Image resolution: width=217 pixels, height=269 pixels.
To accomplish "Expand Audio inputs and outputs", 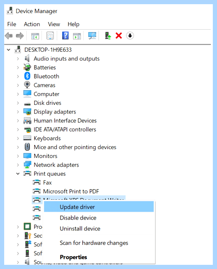I will (18, 58).
